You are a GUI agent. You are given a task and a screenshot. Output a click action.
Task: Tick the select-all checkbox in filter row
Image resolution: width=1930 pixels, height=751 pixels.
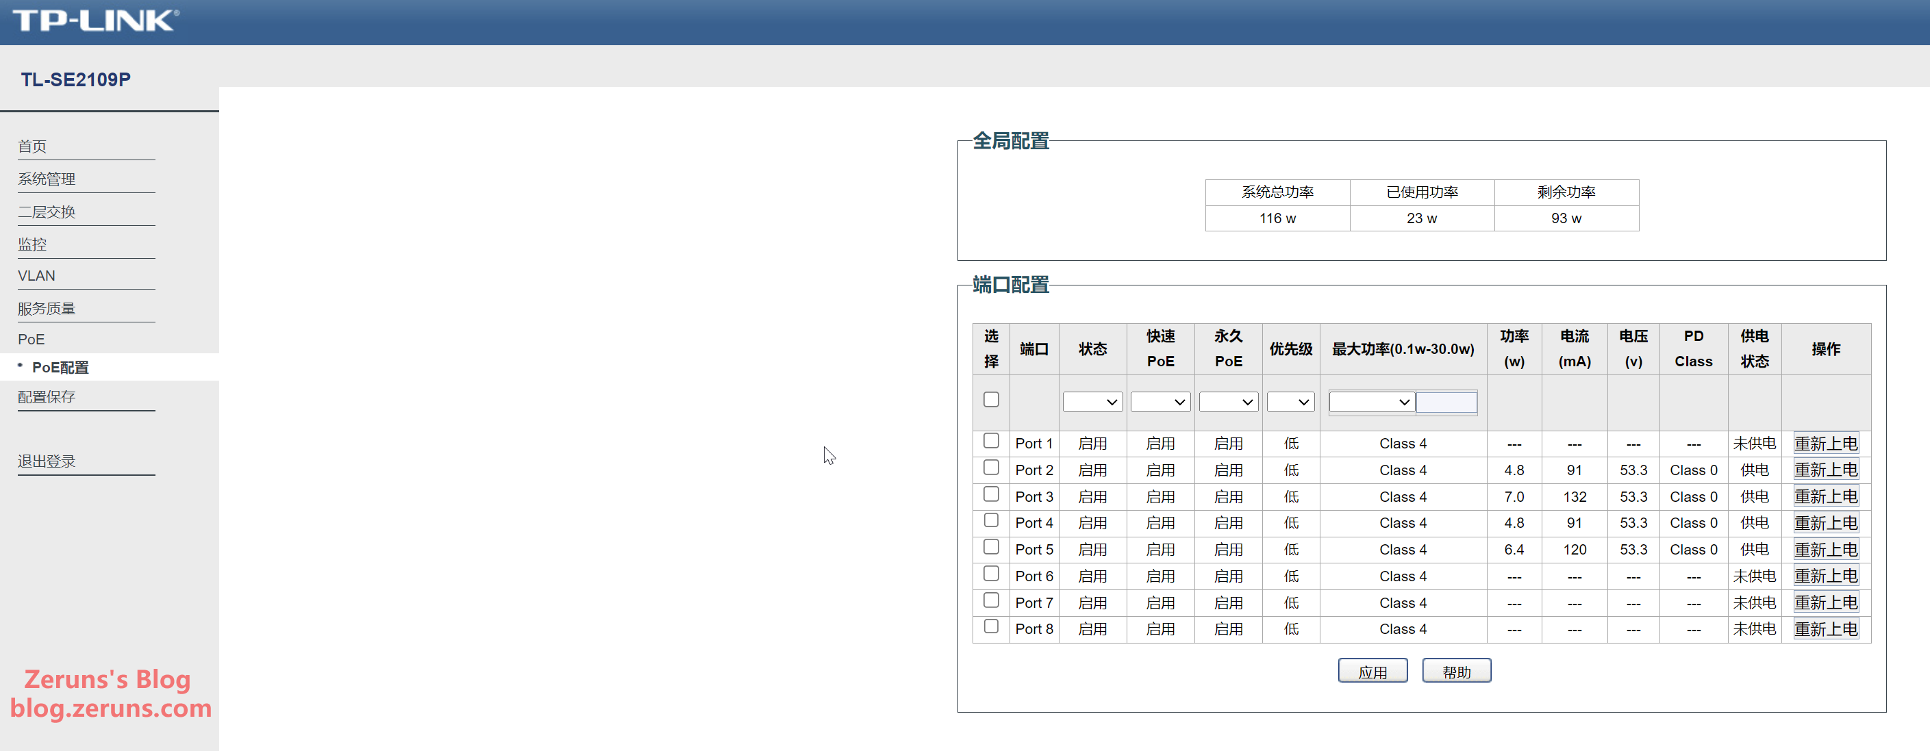pyautogui.click(x=991, y=399)
